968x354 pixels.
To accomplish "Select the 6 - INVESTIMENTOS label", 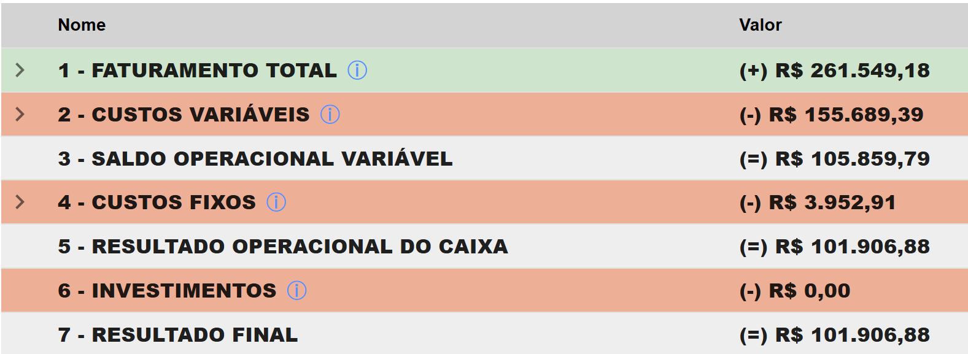I will click(x=167, y=291).
